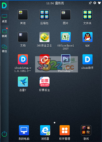This screenshot has height=142, width=102.
Task: Open the 其他 folder group
Action: pyautogui.click(x=23, y=15)
